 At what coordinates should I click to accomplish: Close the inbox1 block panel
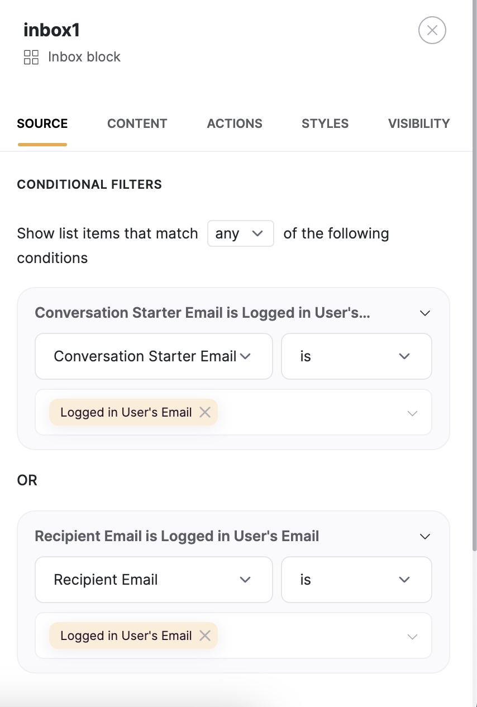(432, 30)
